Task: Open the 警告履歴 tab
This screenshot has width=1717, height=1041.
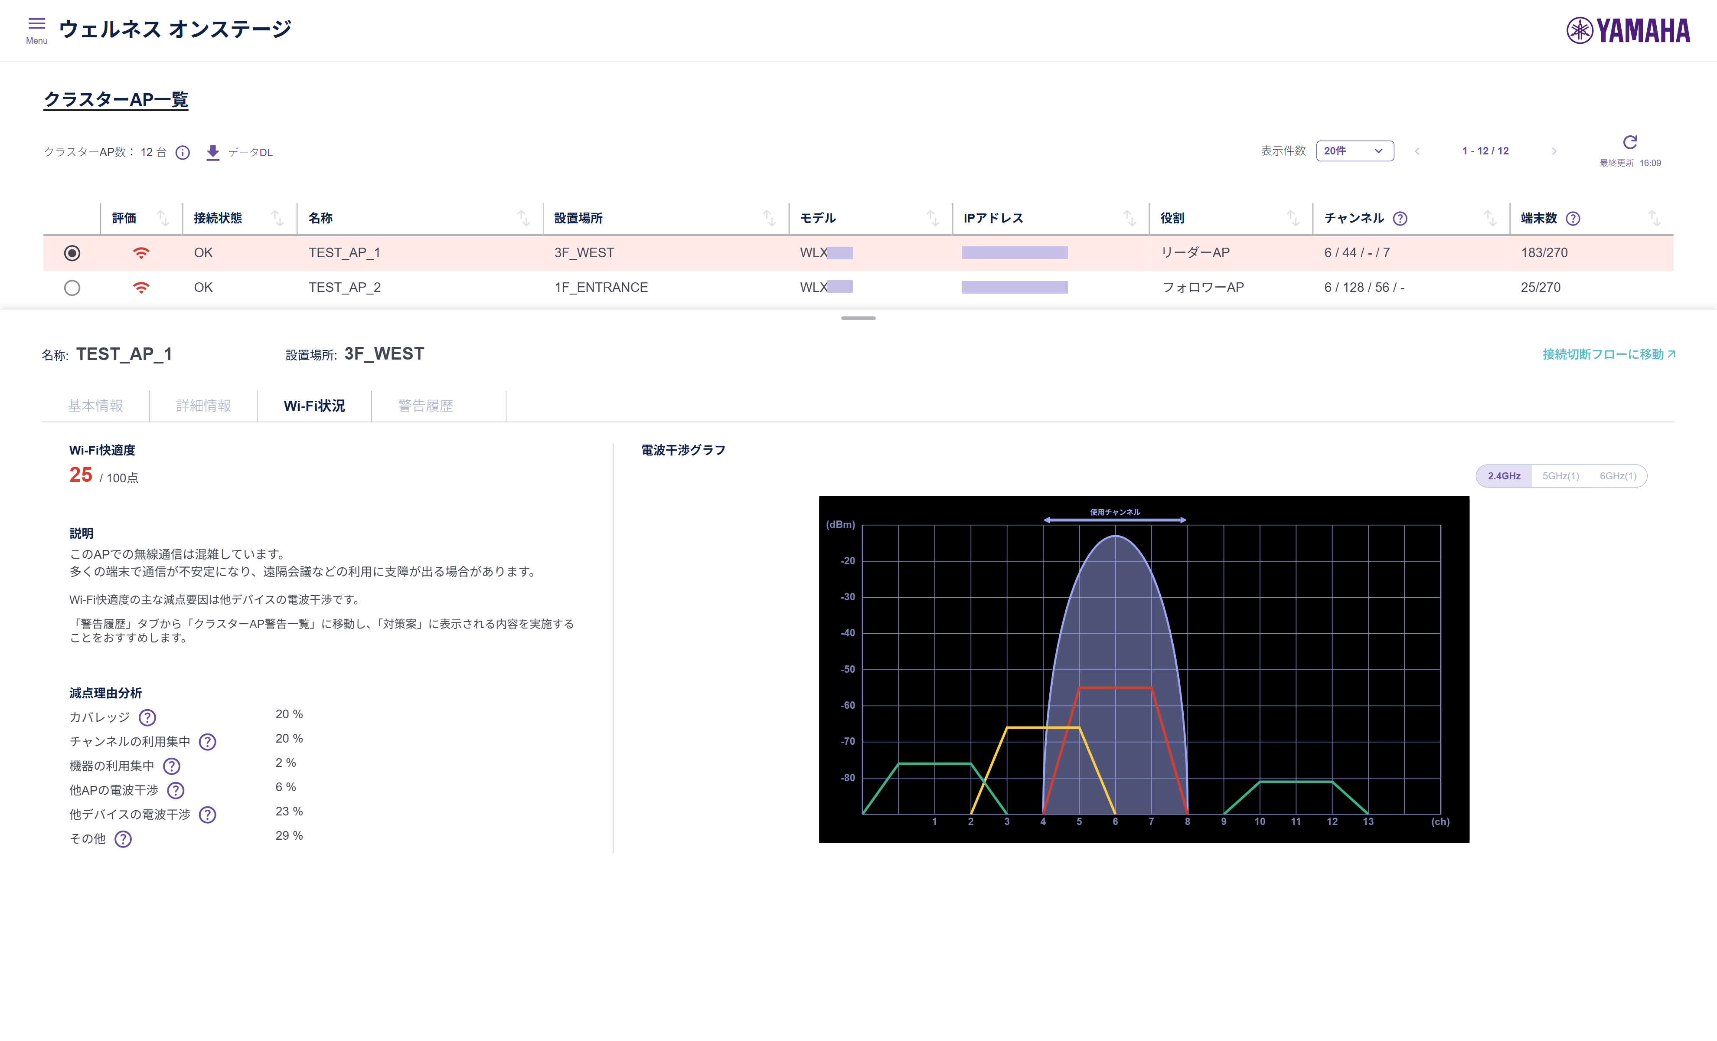Action: 425,406
